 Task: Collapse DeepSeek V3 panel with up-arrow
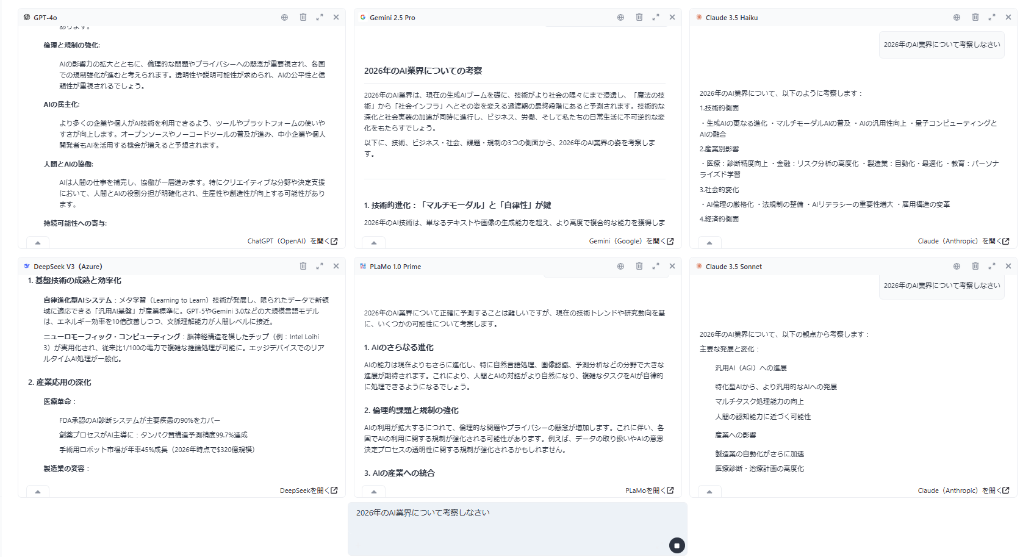coord(38,491)
